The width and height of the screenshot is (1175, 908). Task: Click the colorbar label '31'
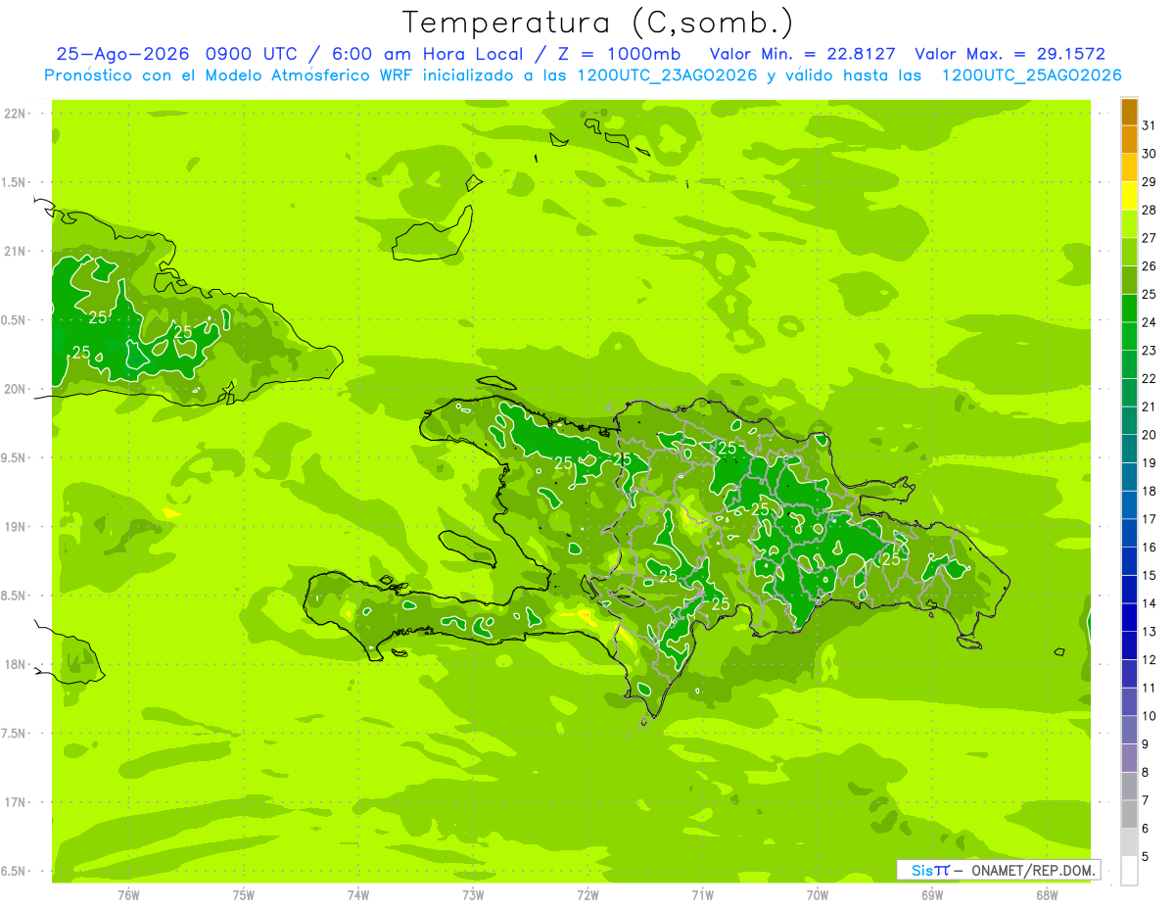pyautogui.click(x=1150, y=125)
